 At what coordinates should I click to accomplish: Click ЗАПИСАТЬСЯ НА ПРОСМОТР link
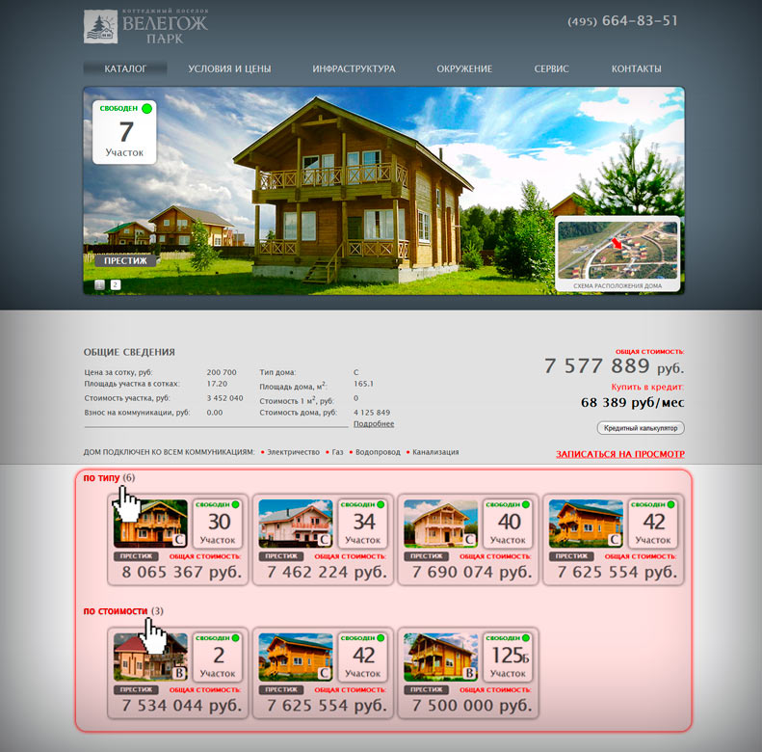(620, 454)
